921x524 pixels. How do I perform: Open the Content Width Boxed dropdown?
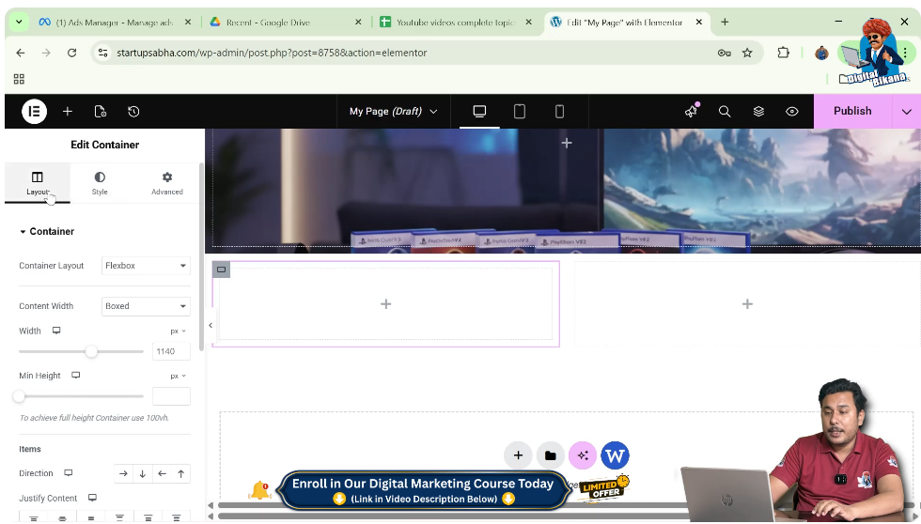coord(146,306)
